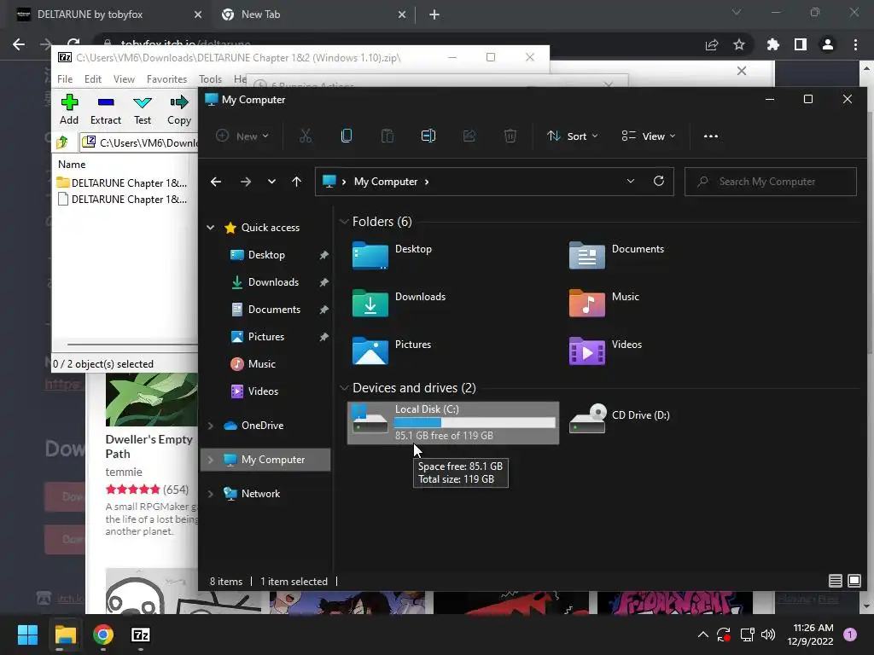
Task: Open the volume icon in system tray
Action: 768,635
